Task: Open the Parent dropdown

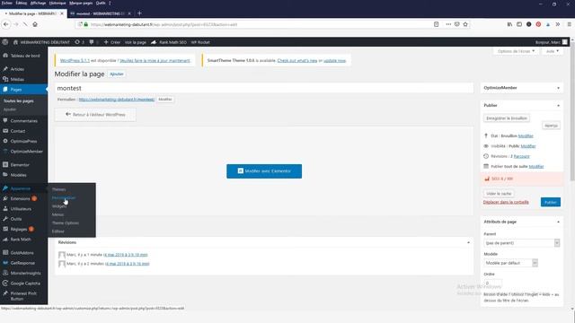Action: pyautogui.click(x=521, y=243)
